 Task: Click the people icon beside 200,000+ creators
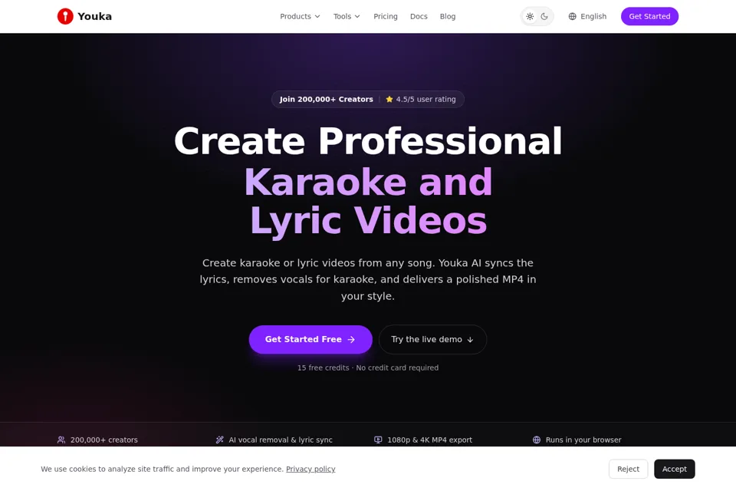61,440
